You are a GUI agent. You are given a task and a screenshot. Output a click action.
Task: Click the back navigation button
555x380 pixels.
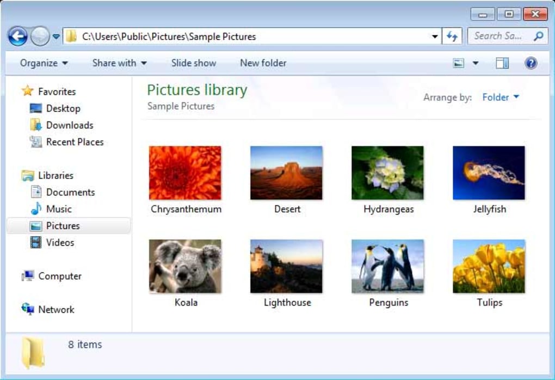(x=18, y=36)
